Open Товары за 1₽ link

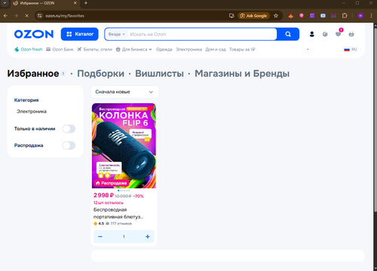click(242, 50)
